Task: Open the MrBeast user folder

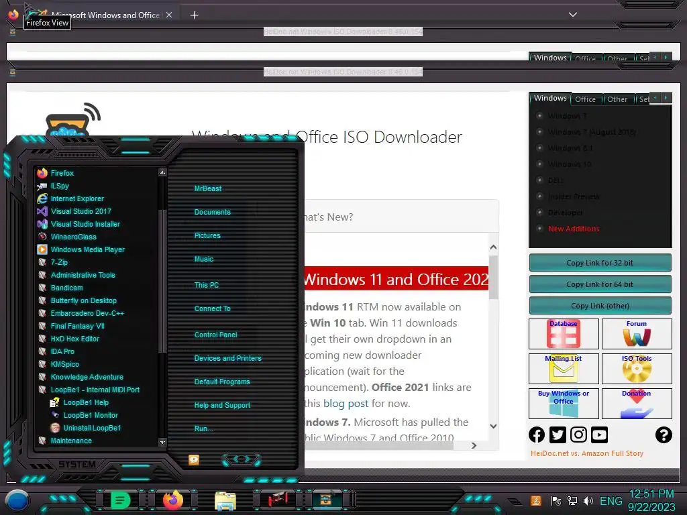Action: 208,188
